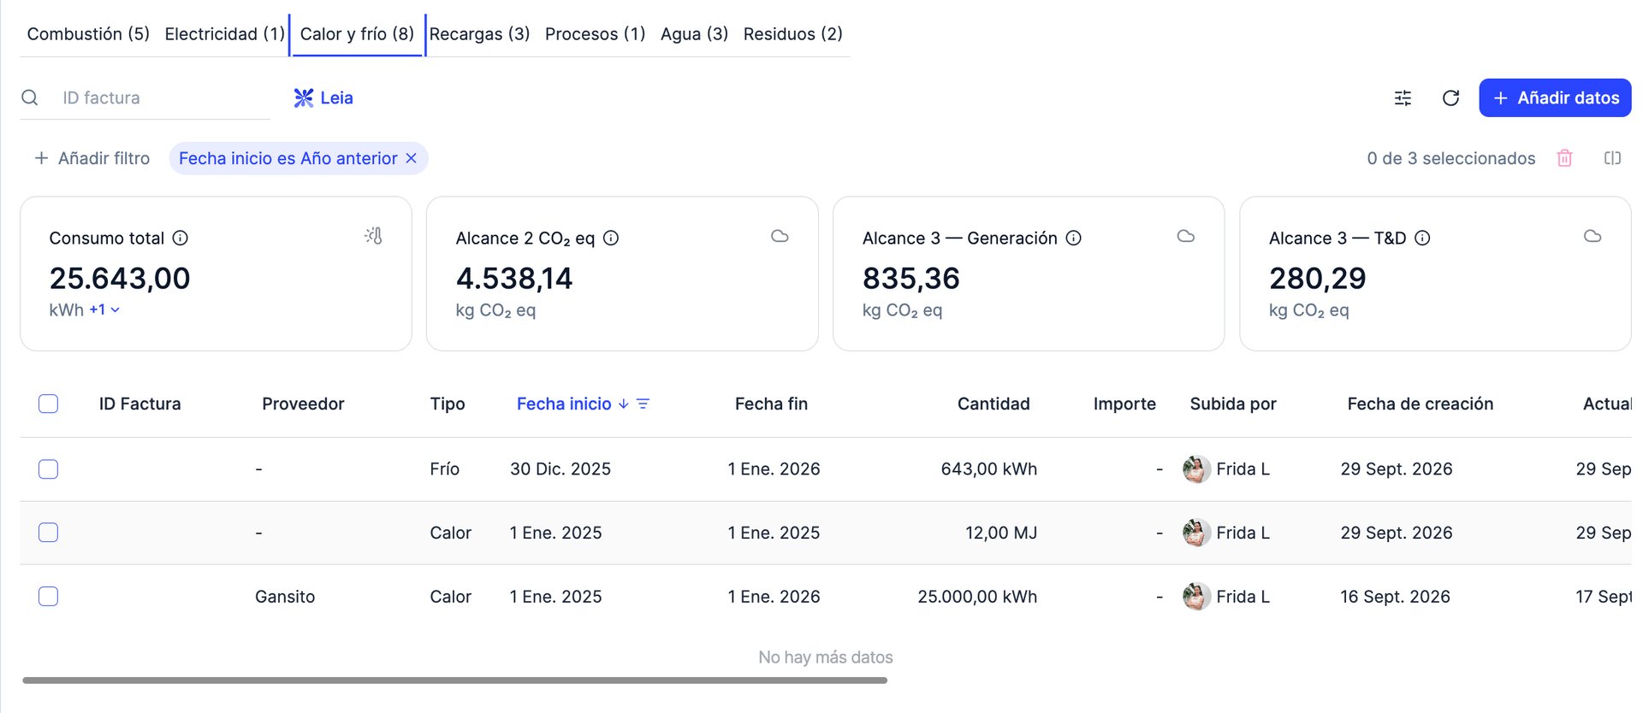Click cloud icon in Alcance 3 Generación card

point(1186,236)
